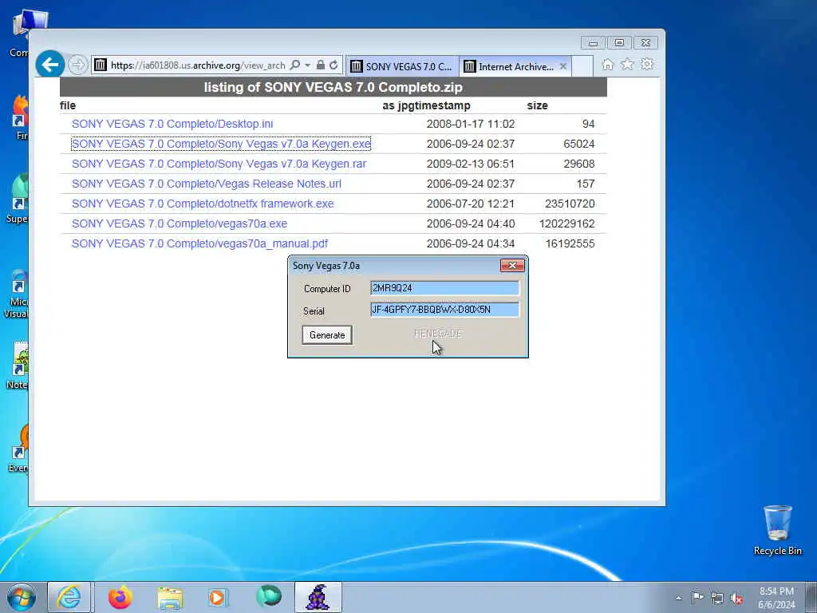
Task: Click timestamp 2006-09-24 04:40
Action: click(x=471, y=223)
